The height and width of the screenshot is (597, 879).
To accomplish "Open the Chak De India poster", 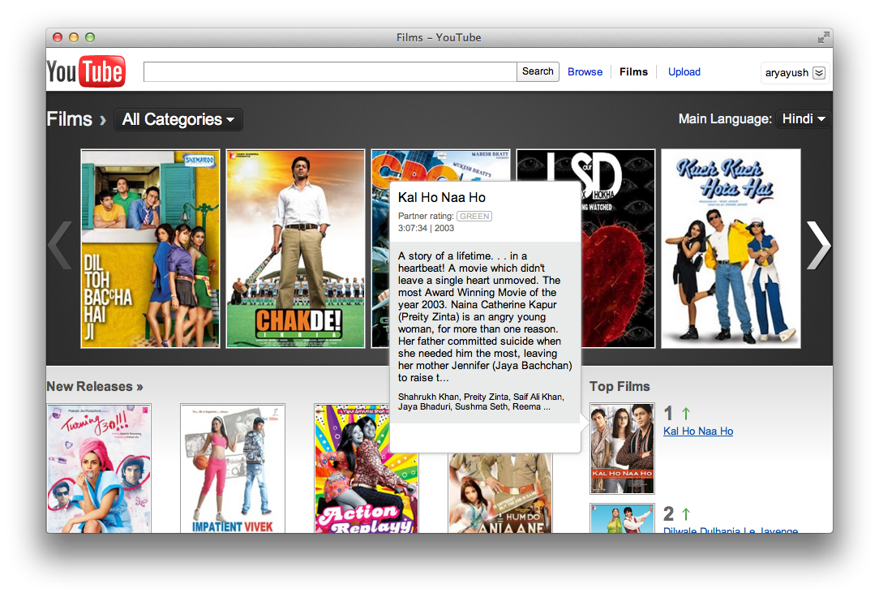I will pos(295,248).
